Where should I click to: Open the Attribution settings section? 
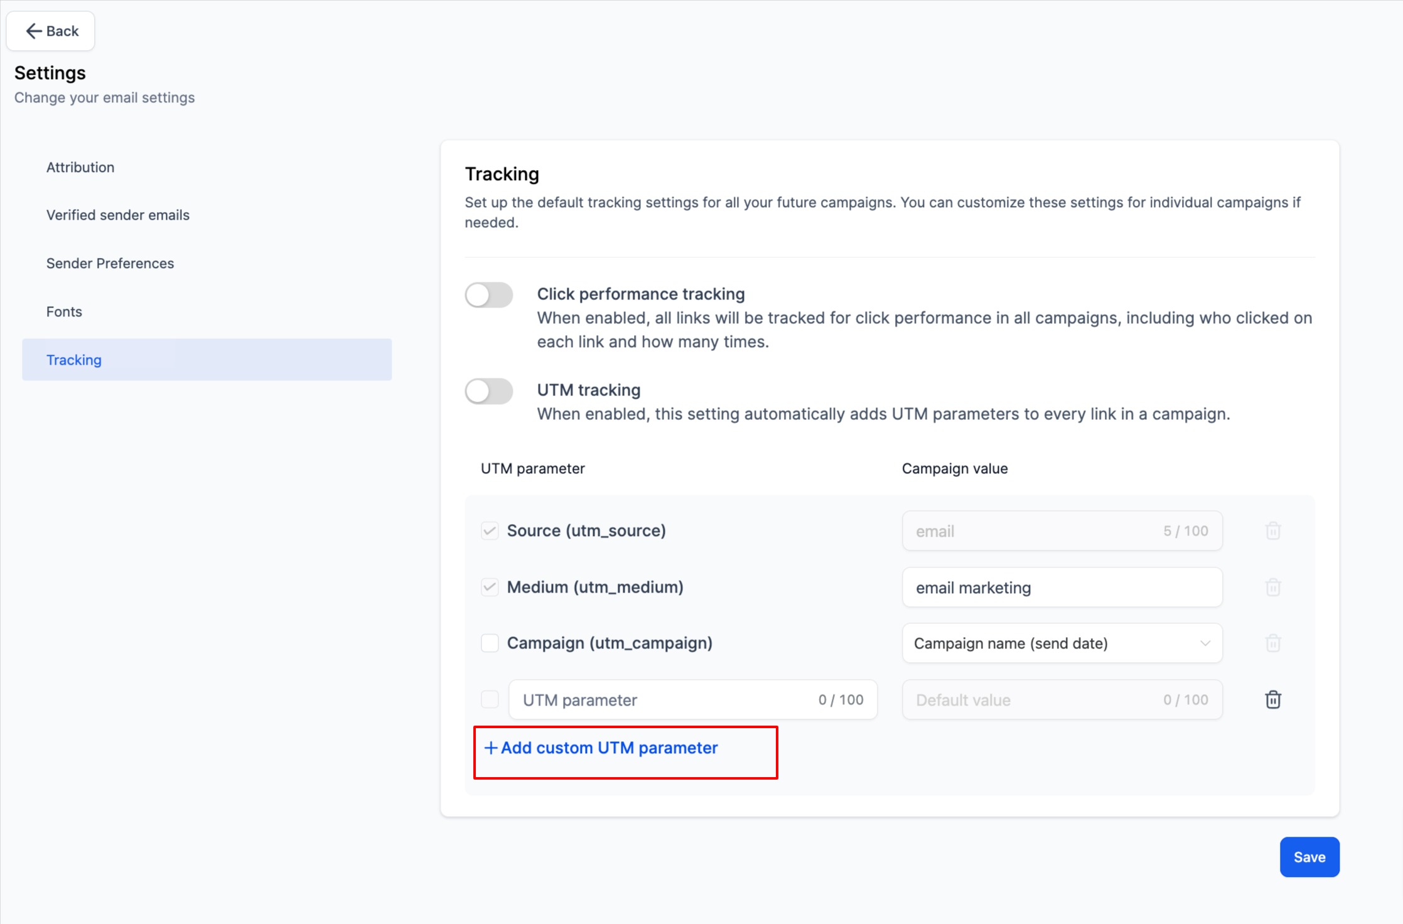coord(80,167)
